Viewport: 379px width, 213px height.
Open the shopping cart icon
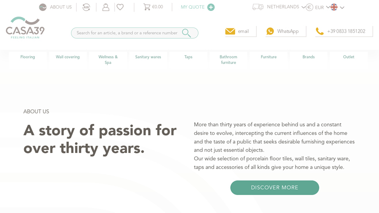(146, 7)
